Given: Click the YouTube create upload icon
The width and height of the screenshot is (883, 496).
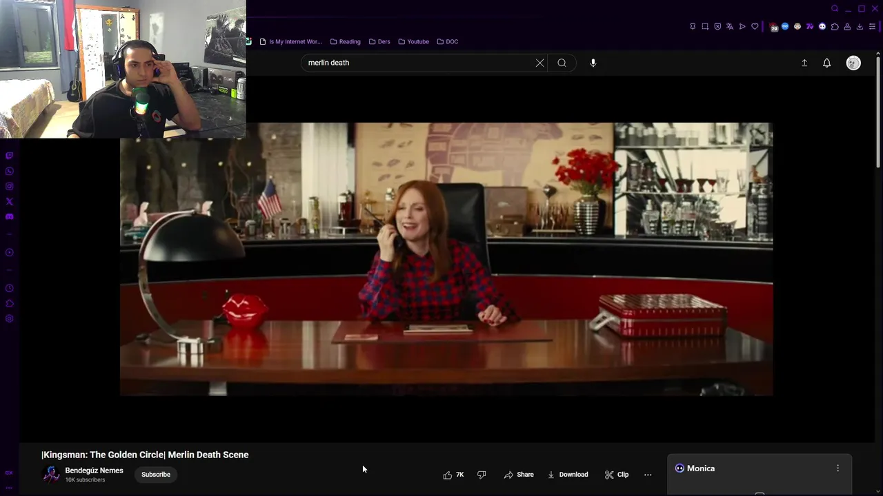Looking at the screenshot, I should (804, 63).
